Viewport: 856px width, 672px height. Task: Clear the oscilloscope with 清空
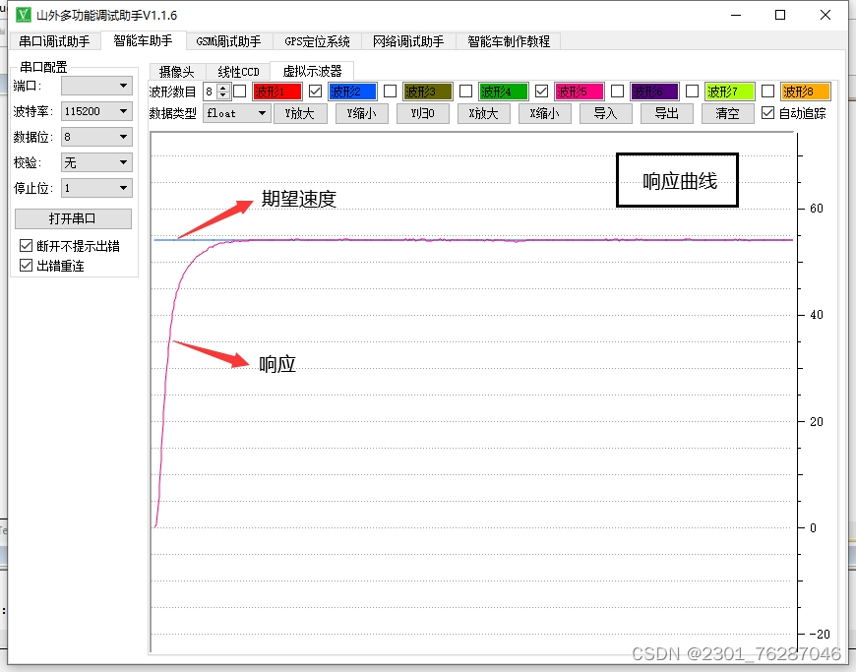point(728,113)
